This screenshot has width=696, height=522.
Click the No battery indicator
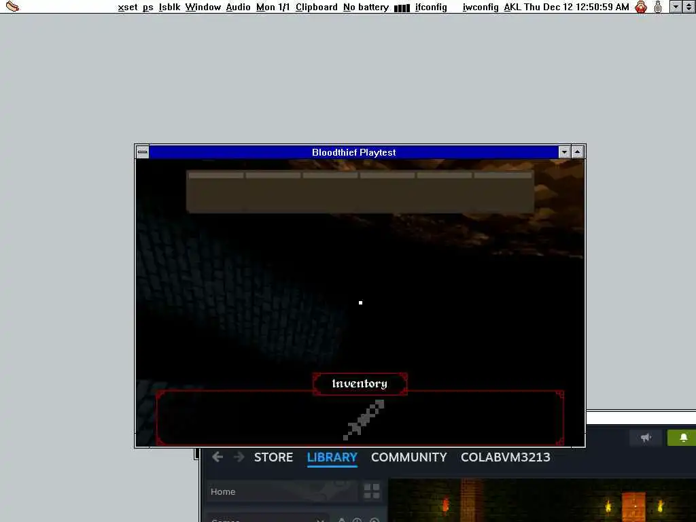[366, 7]
